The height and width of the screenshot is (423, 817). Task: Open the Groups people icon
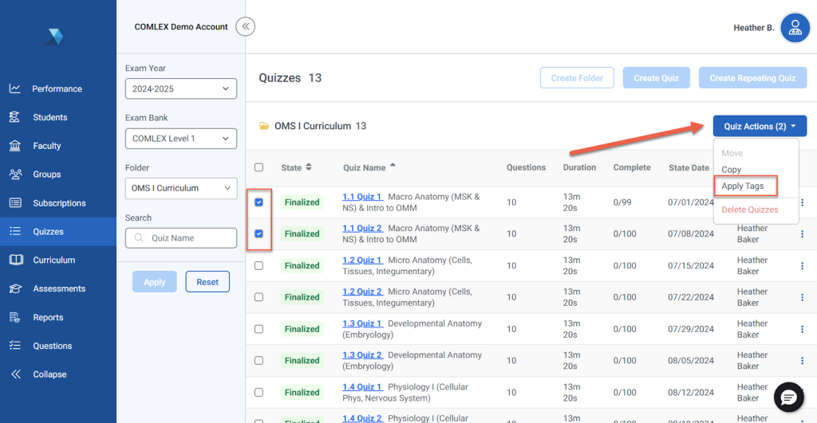[14, 174]
